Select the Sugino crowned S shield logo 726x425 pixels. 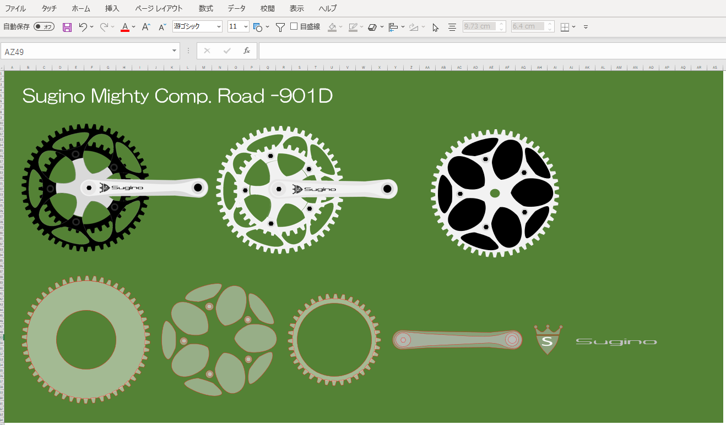pyautogui.click(x=548, y=340)
